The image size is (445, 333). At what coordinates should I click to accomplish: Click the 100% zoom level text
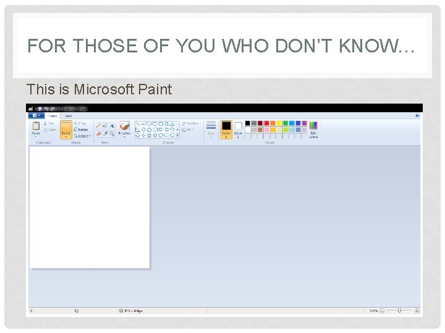coord(373,311)
